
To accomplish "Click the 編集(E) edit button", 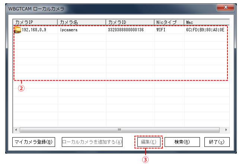I will point(149,142).
